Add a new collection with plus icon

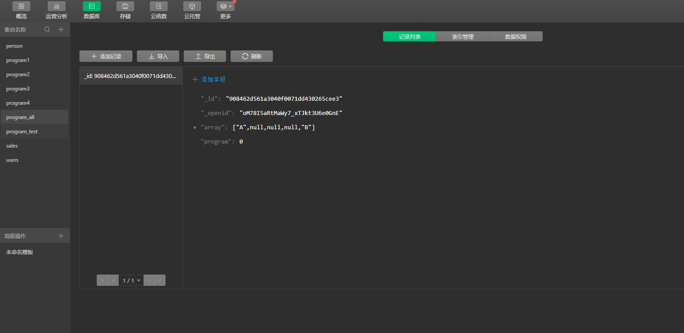(x=62, y=29)
